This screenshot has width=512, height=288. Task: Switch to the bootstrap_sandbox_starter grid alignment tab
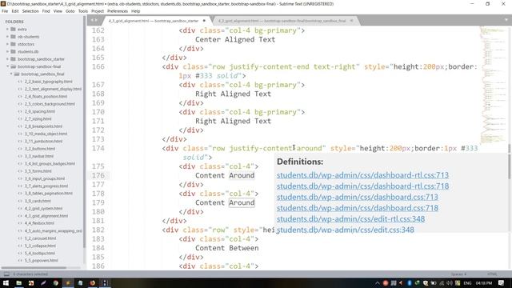(154, 21)
